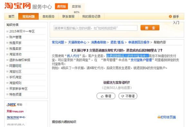Screen dimensions: 193x127
Task: Open the 找人代付 link in article
Action: point(73,56)
